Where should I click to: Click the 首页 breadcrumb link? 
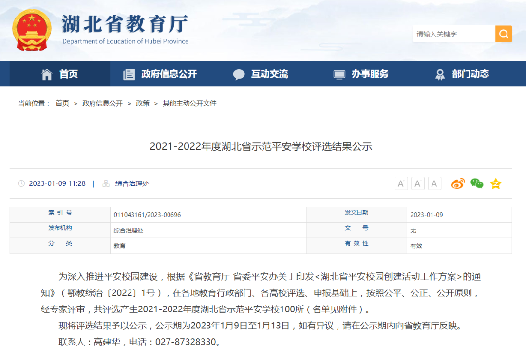(x=62, y=103)
